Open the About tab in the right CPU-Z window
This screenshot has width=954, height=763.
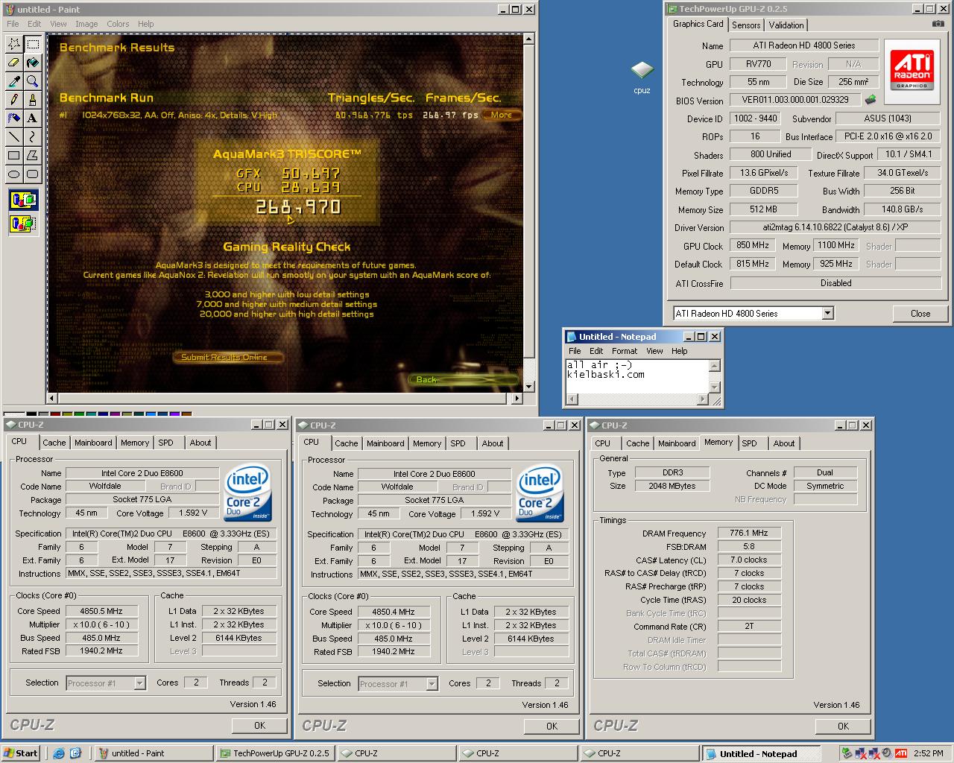pos(783,443)
